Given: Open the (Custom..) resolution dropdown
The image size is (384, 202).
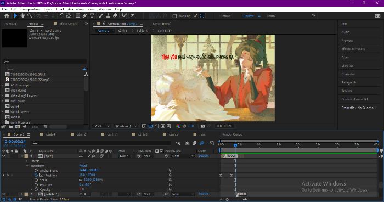Looking at the screenshot, I should pyautogui.click(x=126, y=126).
